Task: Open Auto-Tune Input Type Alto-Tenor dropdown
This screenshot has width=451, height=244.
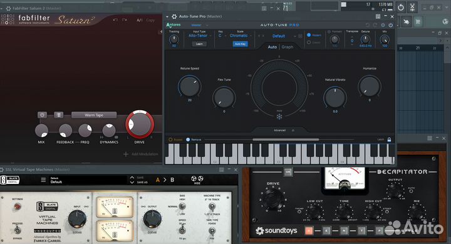Action: 199,36
